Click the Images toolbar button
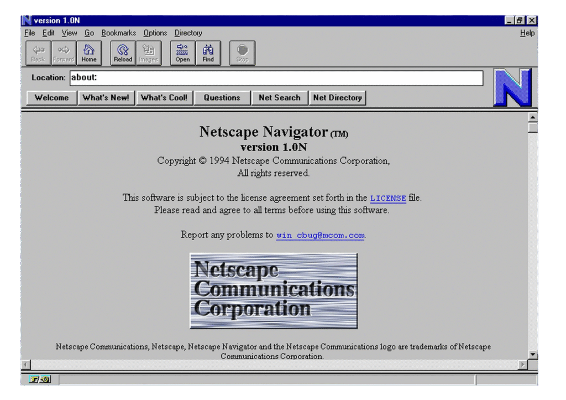 point(148,53)
